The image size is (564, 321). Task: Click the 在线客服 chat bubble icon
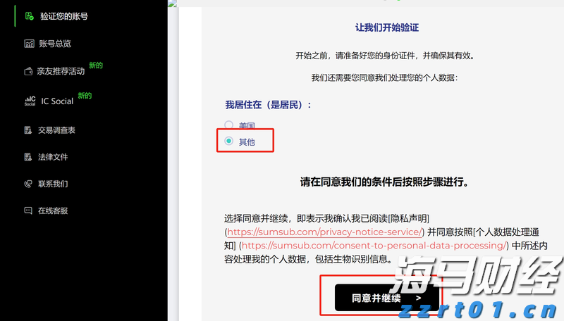(x=28, y=210)
